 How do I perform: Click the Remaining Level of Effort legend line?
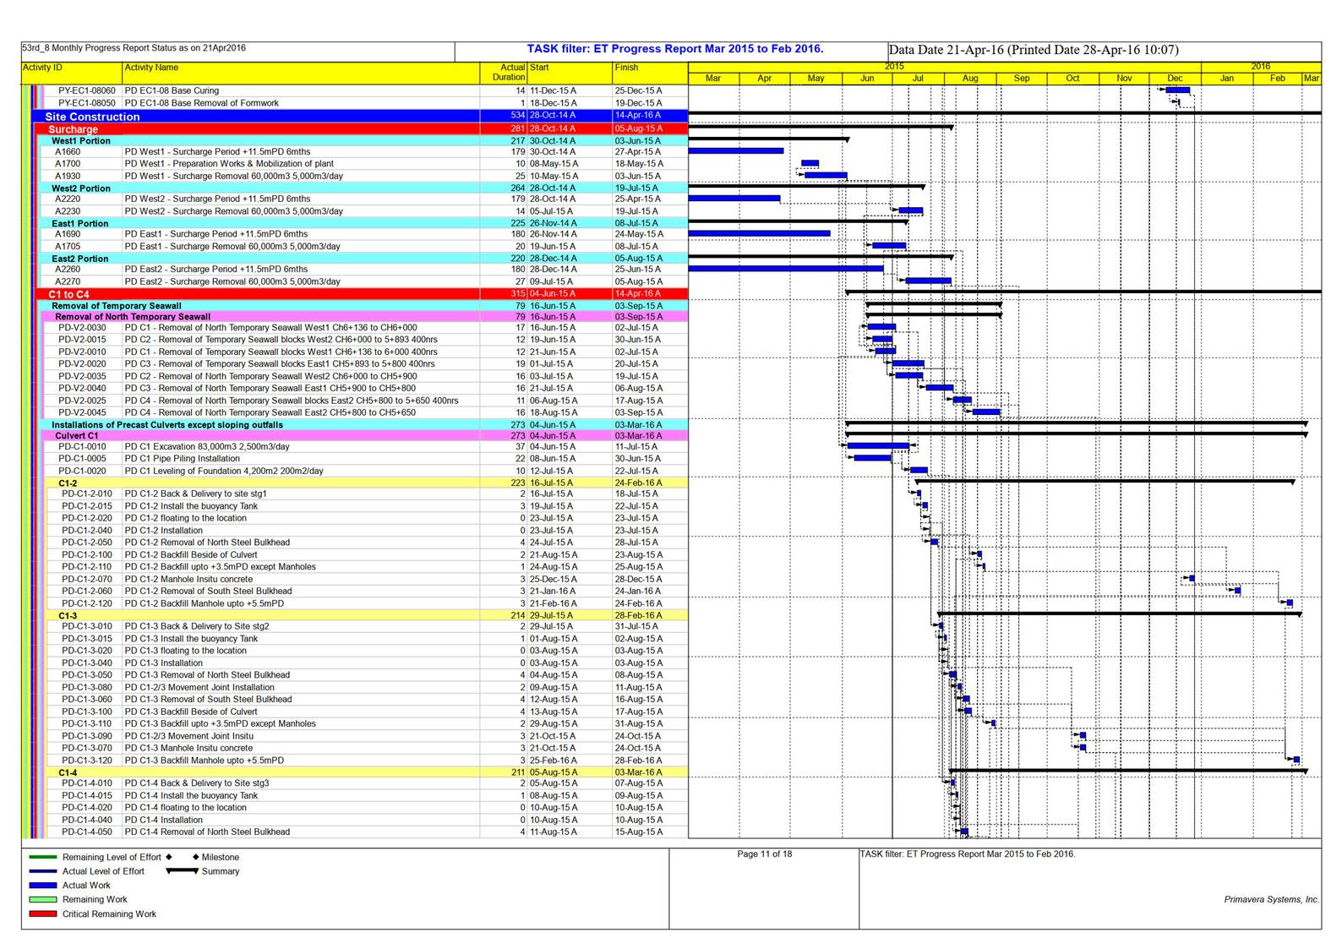tap(43, 857)
